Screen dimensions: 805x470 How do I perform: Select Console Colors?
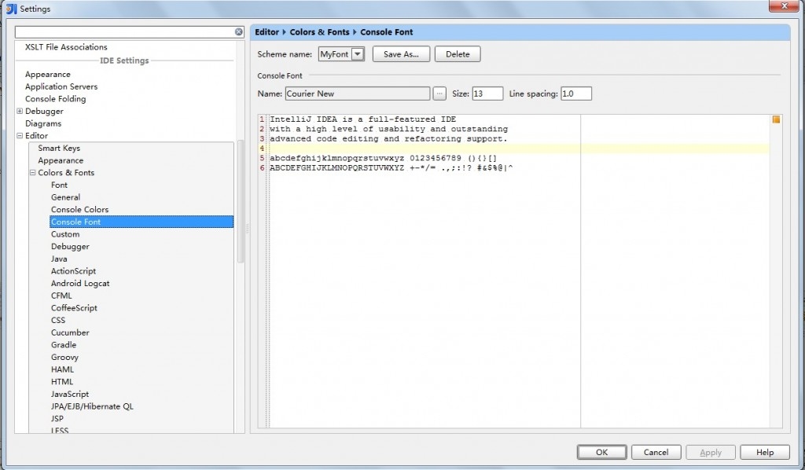click(x=79, y=210)
